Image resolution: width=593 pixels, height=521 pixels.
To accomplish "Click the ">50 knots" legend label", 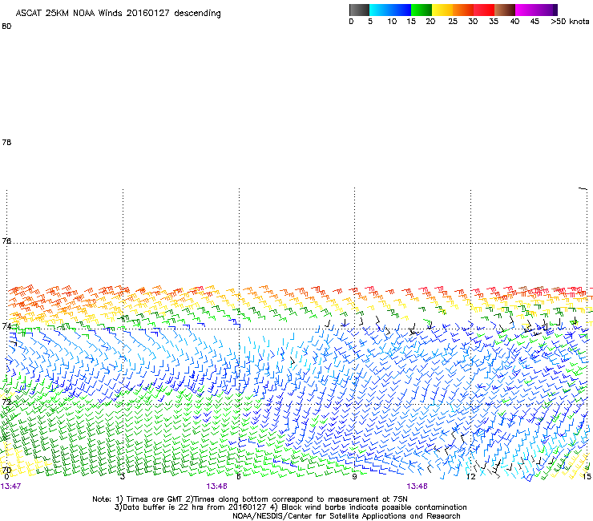I will pos(570,22).
